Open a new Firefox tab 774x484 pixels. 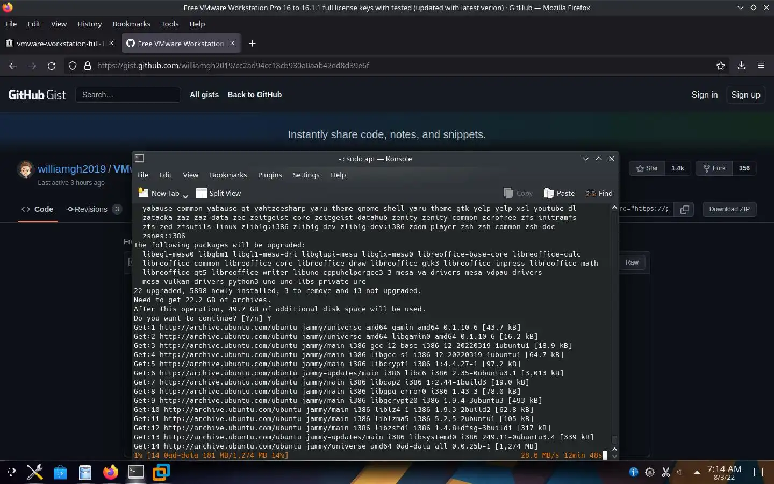(252, 44)
